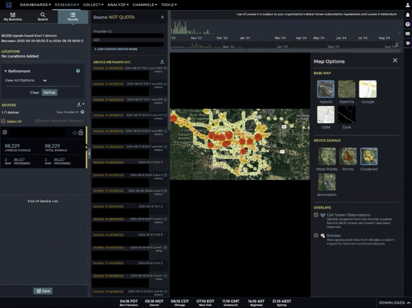
Task: Switch to My Searches tab
Action: point(13,17)
